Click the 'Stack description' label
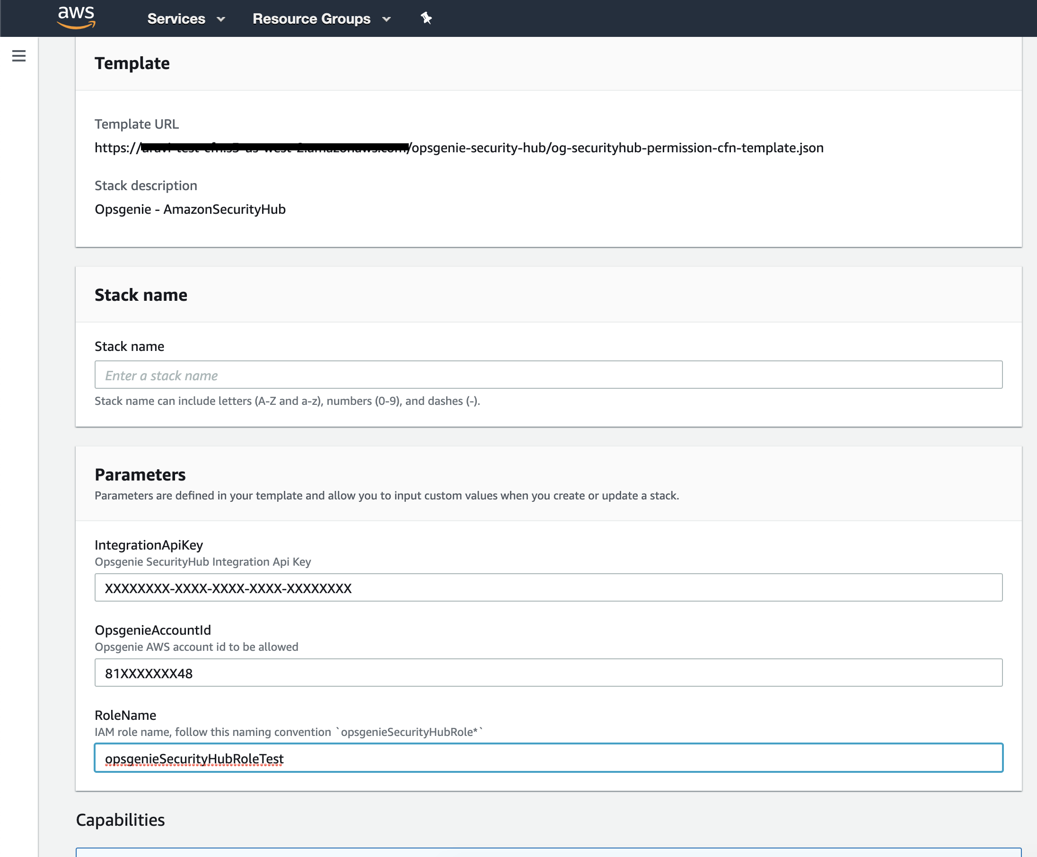Image resolution: width=1037 pixels, height=857 pixels. click(146, 185)
